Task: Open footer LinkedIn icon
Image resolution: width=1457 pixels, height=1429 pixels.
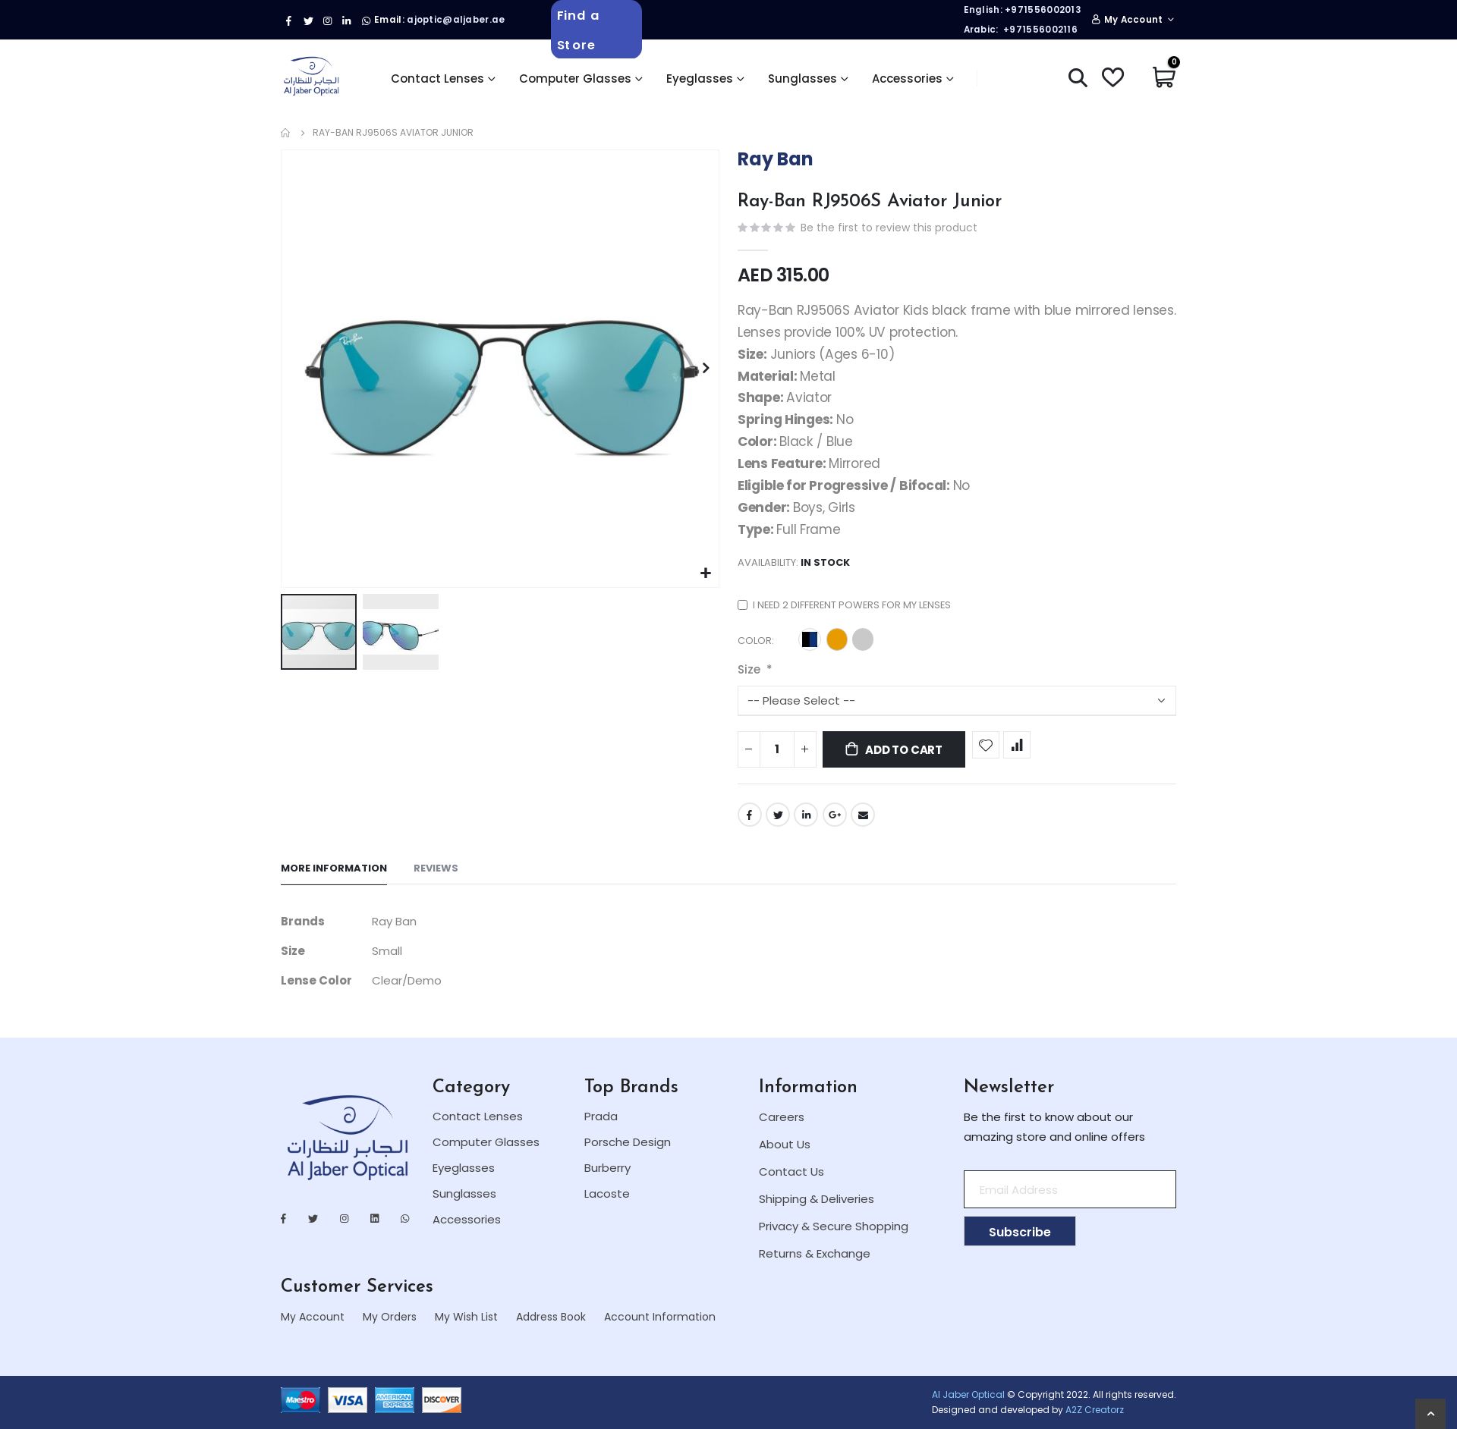Action: pos(375,1218)
